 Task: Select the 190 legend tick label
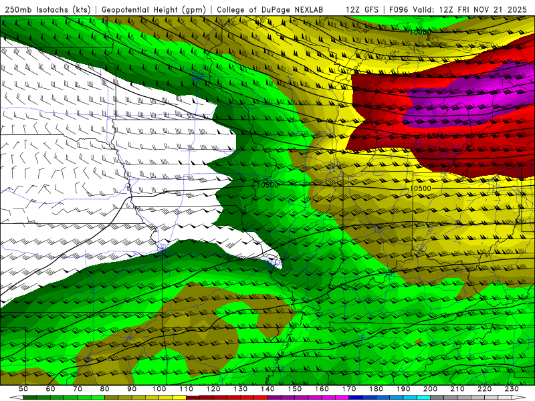click(x=403, y=389)
